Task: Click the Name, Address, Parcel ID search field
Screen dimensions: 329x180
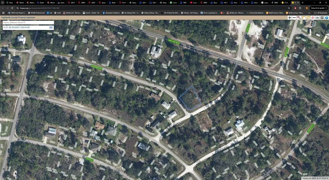Action: click(x=27, y=22)
